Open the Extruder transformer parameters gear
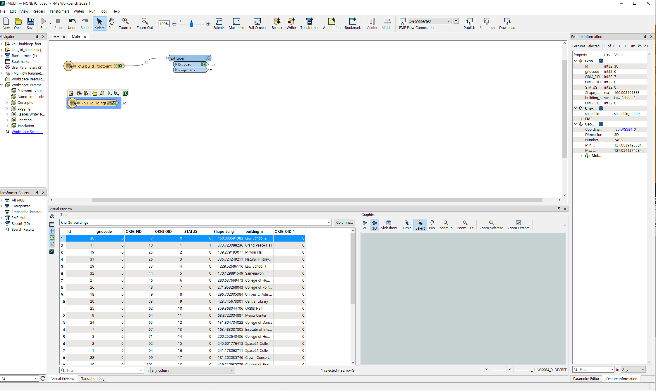 pyautogui.click(x=207, y=58)
